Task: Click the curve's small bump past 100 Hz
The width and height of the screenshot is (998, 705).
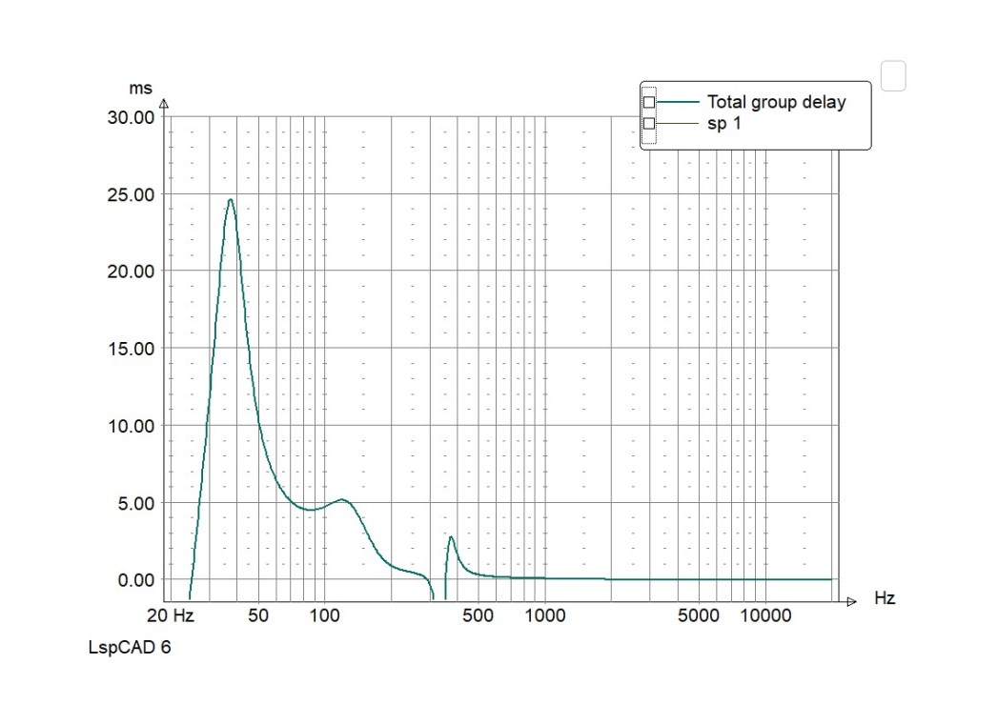Action: (342, 500)
